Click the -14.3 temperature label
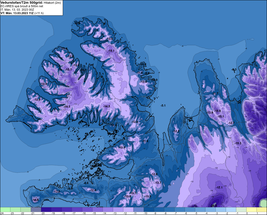267x215 pixels. pos(67,107)
